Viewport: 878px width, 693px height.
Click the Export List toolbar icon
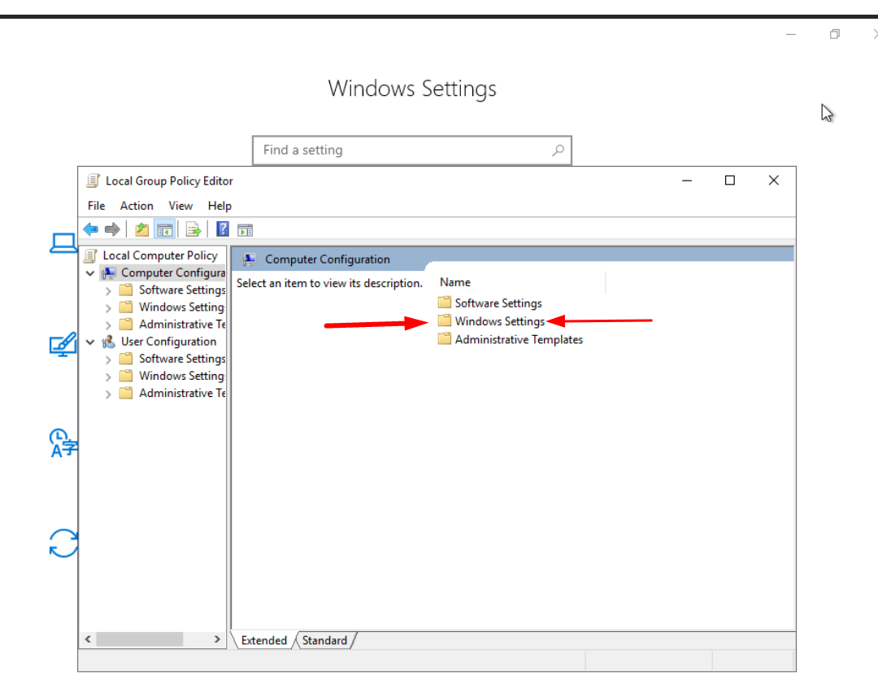(193, 229)
